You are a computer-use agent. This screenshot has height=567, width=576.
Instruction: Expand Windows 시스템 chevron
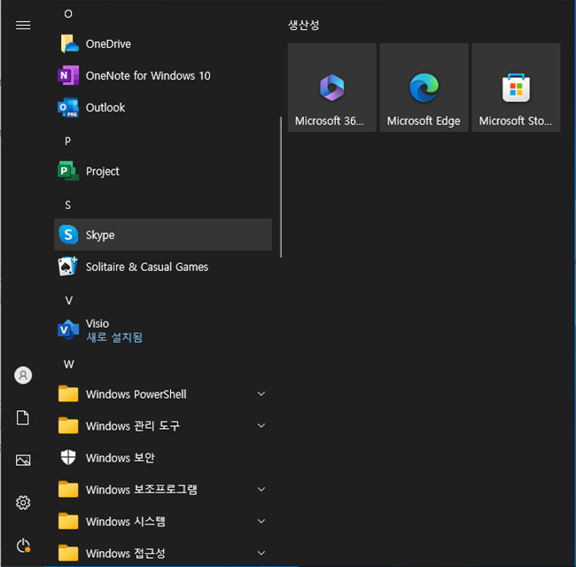tap(261, 521)
